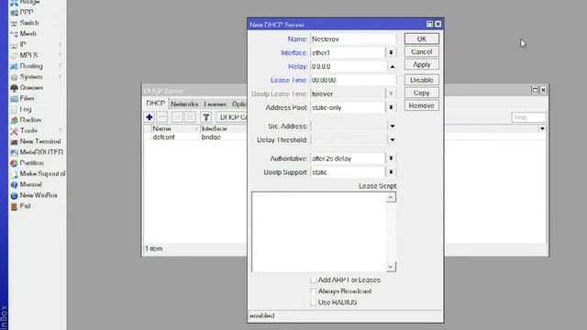Open the Bootp Support dropdown

(391, 172)
